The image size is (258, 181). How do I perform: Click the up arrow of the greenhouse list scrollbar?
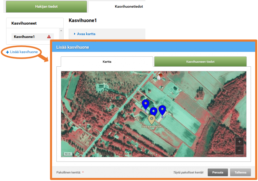coord(61,31)
